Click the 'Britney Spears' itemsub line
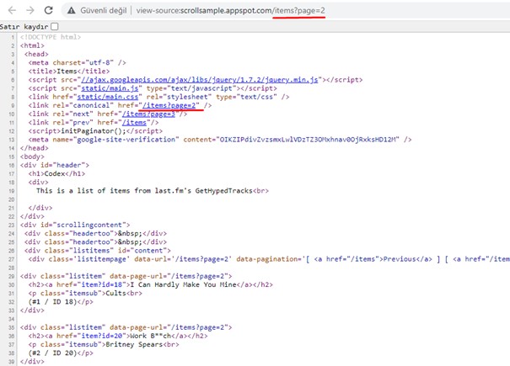Image resolution: width=510 pixels, height=366 pixels. point(104,344)
